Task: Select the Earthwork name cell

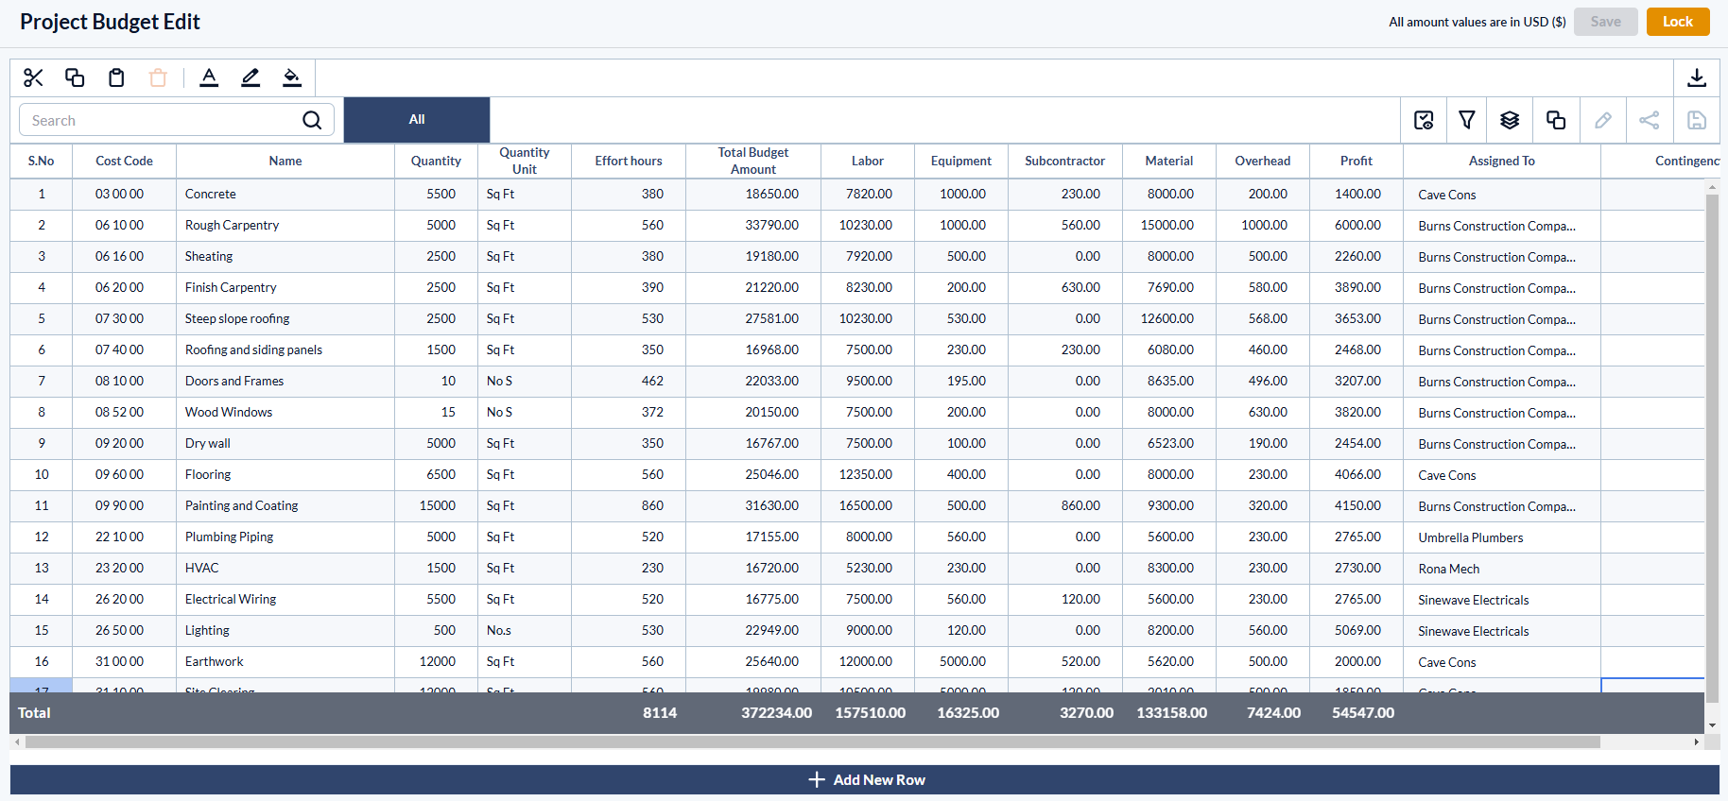Action: 285,661
